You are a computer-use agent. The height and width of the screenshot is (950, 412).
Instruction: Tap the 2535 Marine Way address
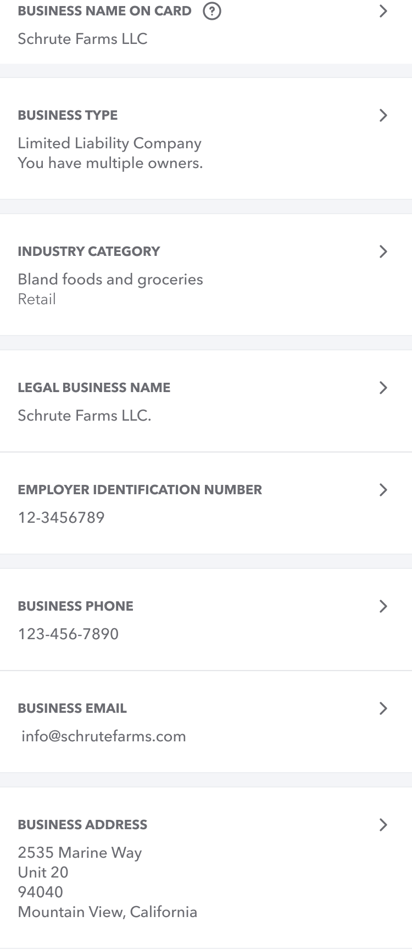coord(80,853)
